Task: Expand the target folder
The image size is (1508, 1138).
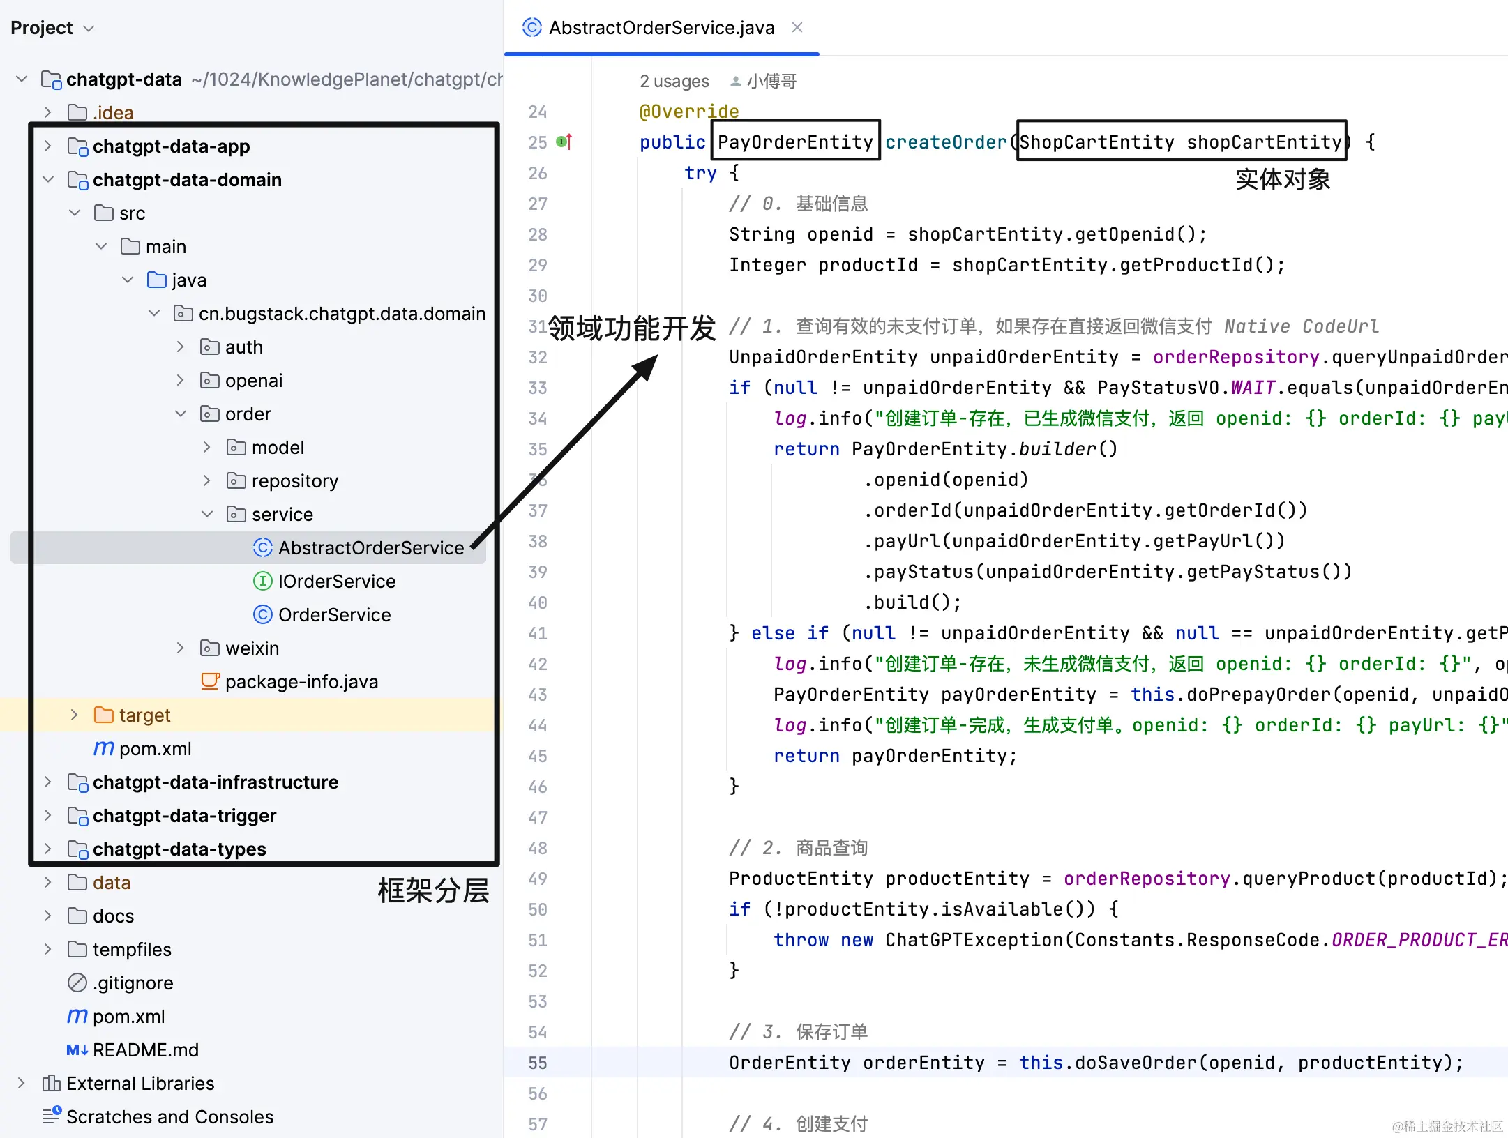Action: (x=75, y=715)
